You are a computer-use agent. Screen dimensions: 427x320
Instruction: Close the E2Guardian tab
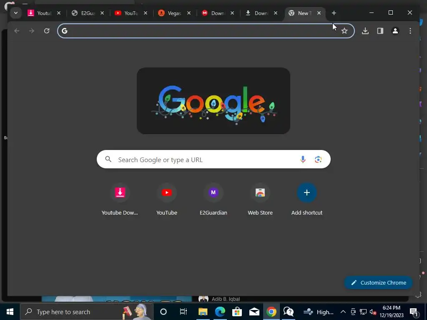(x=102, y=13)
